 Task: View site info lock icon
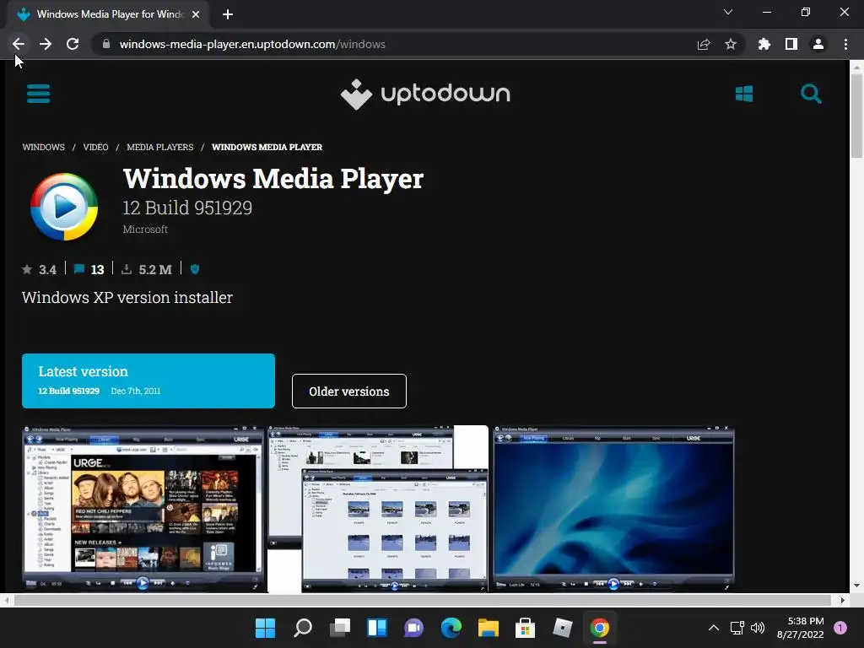pos(106,44)
